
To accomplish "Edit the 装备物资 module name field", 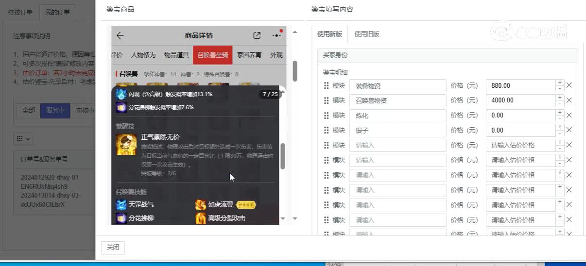I will coord(397,85).
